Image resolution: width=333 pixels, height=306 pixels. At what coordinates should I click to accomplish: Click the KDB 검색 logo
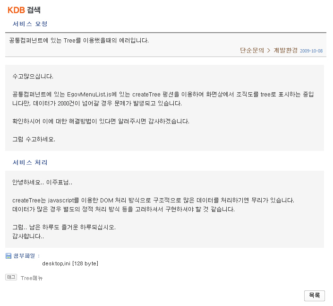click(x=27, y=10)
